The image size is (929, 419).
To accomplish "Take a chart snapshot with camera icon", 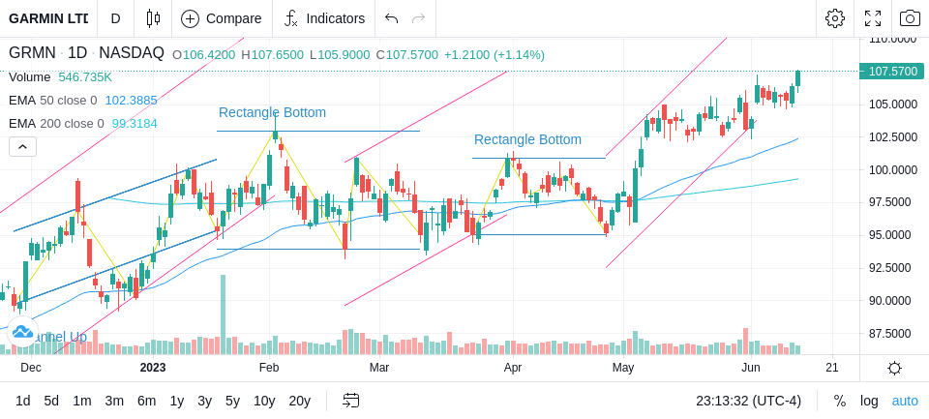I will pos(910,18).
